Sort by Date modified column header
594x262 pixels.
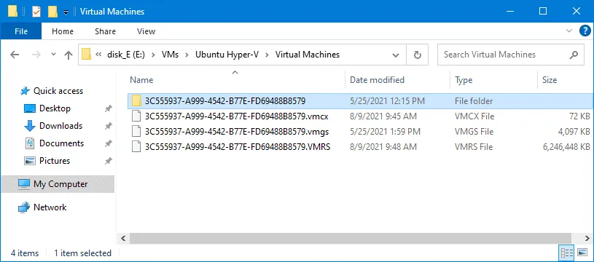[377, 80]
